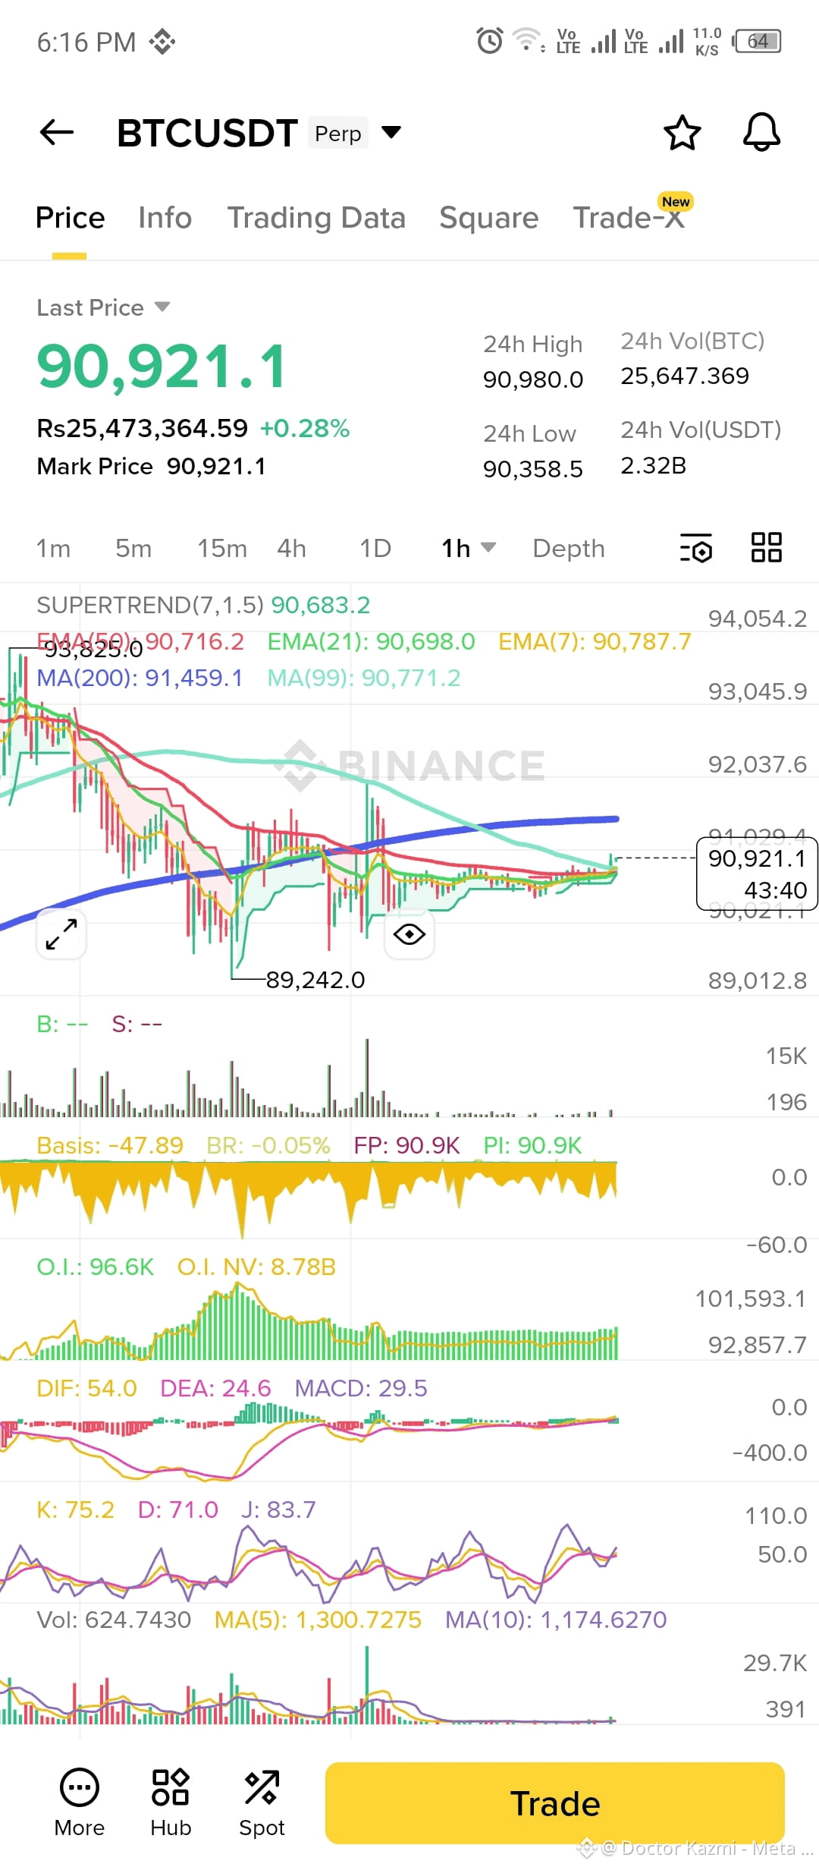Image resolution: width=819 pixels, height=1867 pixels.
Task: Tap the Vol: 624.7430 label
Action: [x=114, y=1620]
